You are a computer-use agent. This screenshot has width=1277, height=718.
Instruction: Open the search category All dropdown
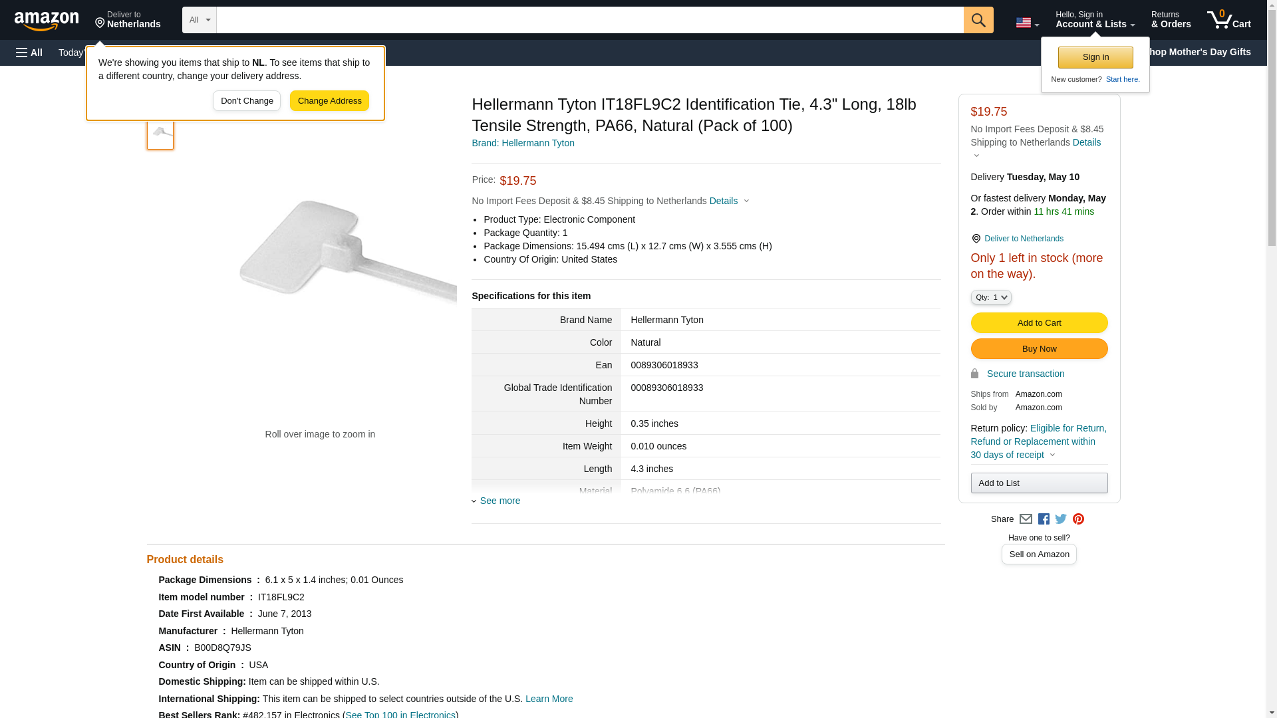pyautogui.click(x=199, y=20)
